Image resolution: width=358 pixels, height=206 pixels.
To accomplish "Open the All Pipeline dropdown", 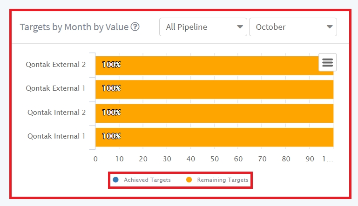I will point(203,27).
